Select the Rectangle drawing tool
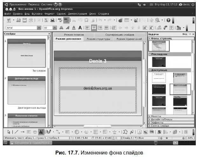Image resolution: width=198 pixels, height=157 pixels. (x=29, y=132)
